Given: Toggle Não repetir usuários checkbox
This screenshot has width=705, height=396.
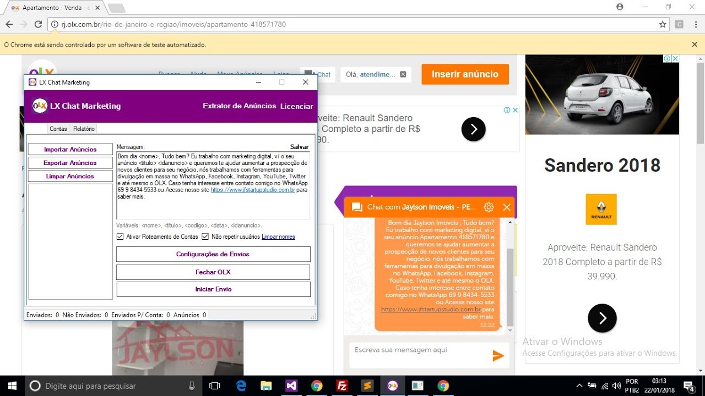Looking at the screenshot, I should coord(205,237).
